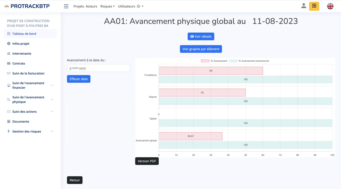Open the Risques dropdown menu
The height and width of the screenshot is (189, 341).
[107, 6]
